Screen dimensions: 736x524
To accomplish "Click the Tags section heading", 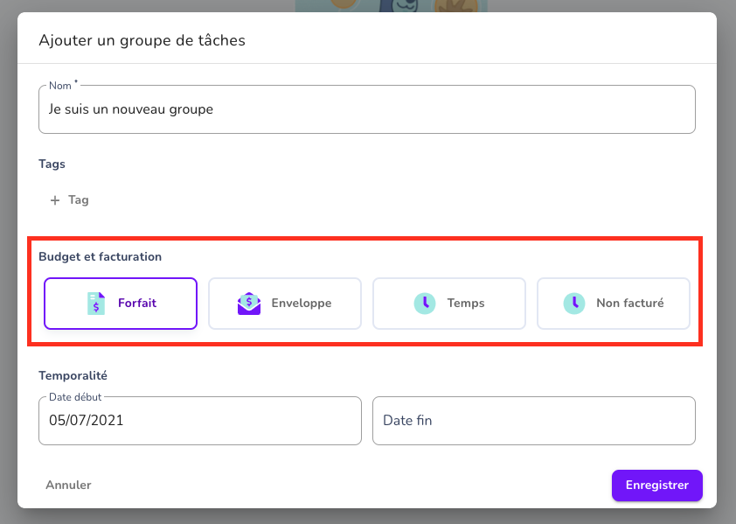I will [52, 164].
